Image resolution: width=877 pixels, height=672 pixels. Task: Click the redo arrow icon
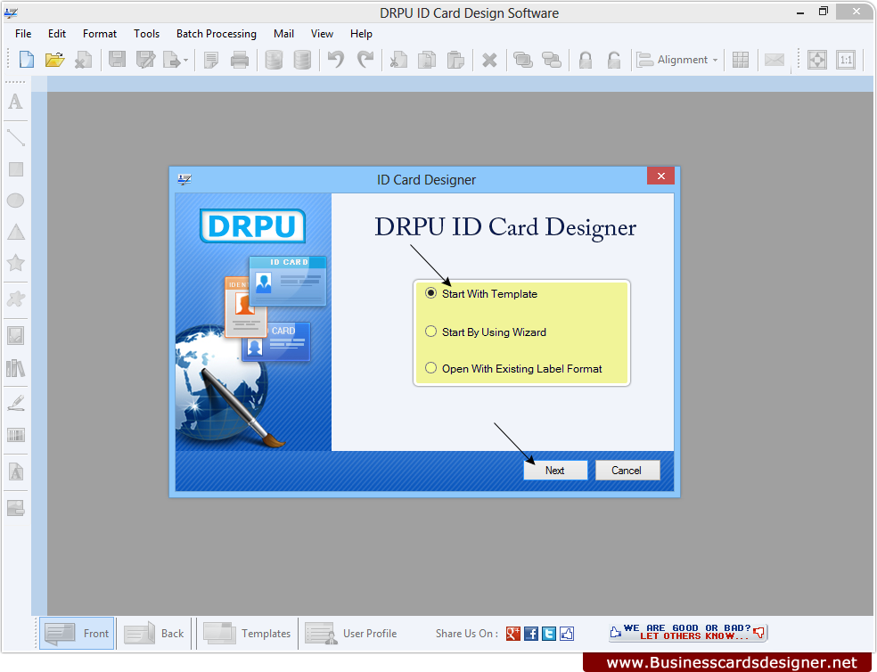click(x=365, y=60)
